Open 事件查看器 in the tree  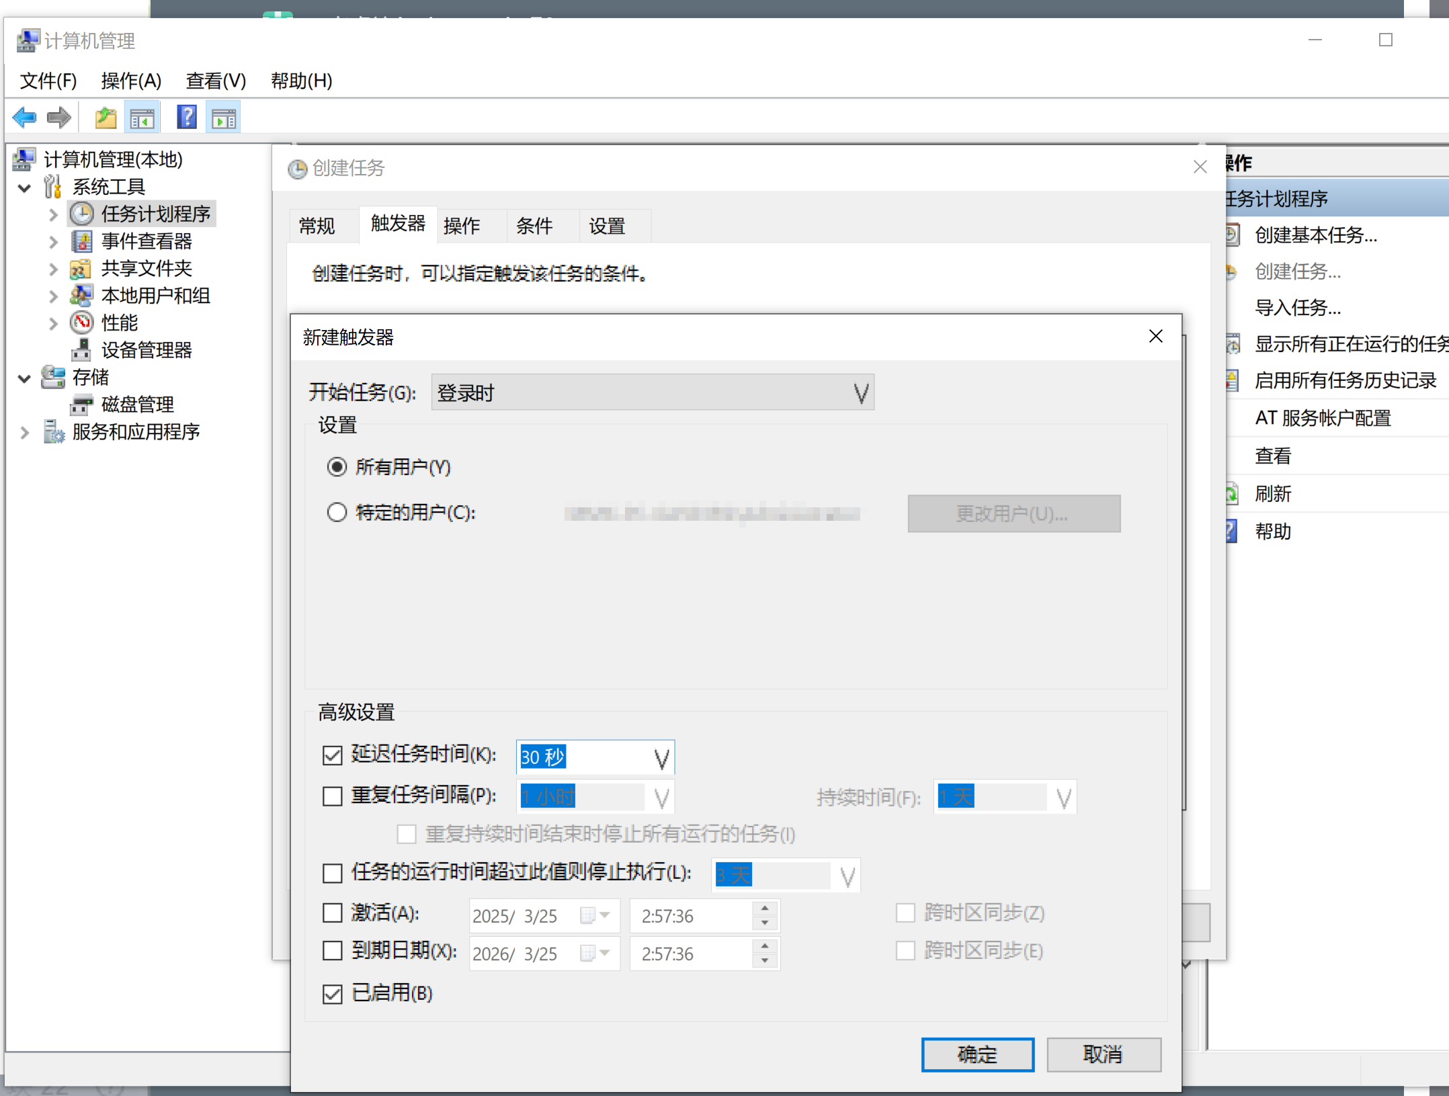[146, 241]
